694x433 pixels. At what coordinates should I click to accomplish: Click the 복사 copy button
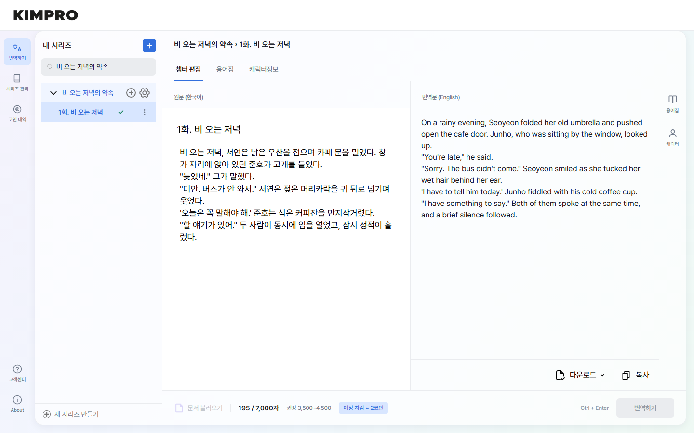coord(636,375)
